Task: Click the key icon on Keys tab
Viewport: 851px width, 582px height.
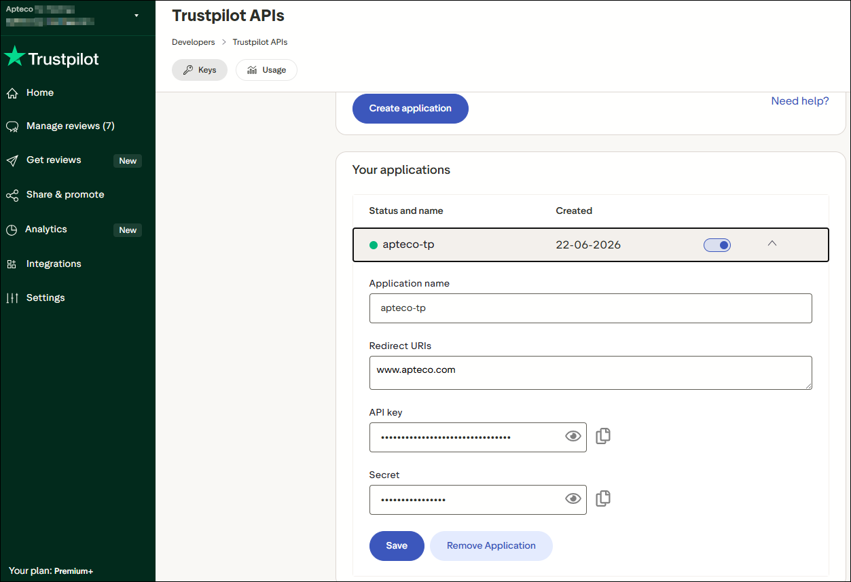Action: click(188, 70)
